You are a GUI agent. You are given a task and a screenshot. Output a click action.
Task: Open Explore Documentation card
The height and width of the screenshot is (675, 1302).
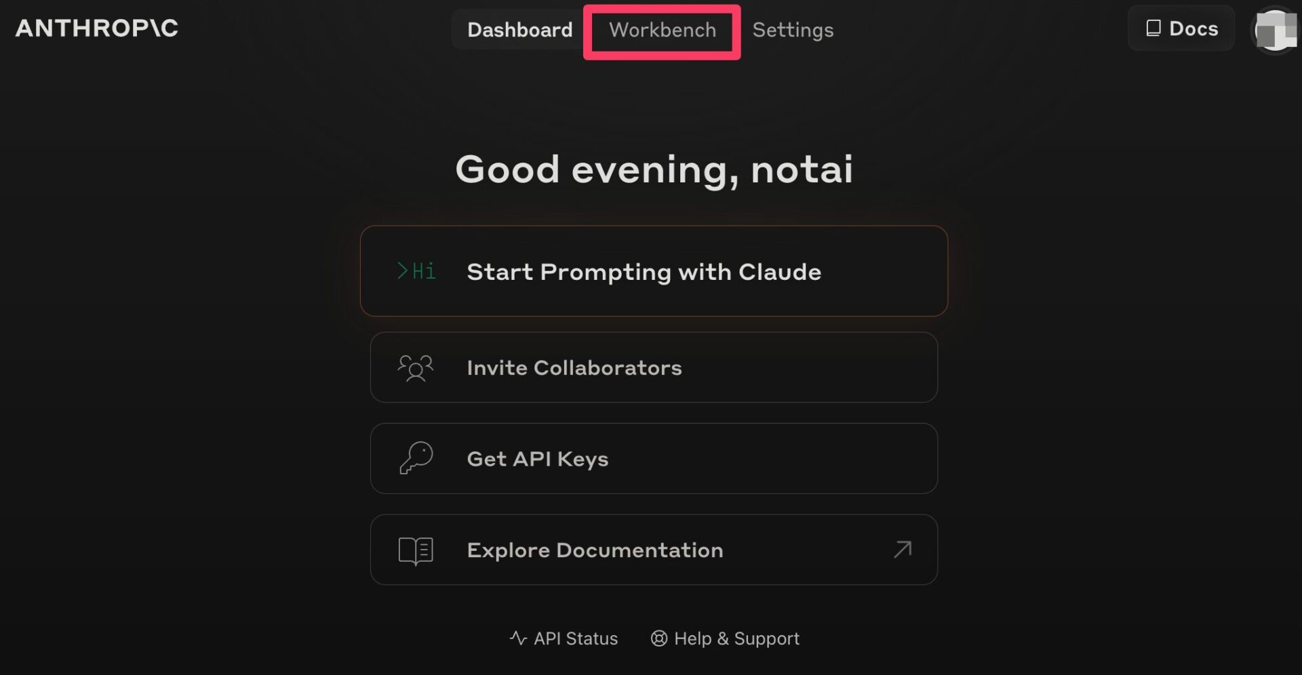tap(654, 550)
